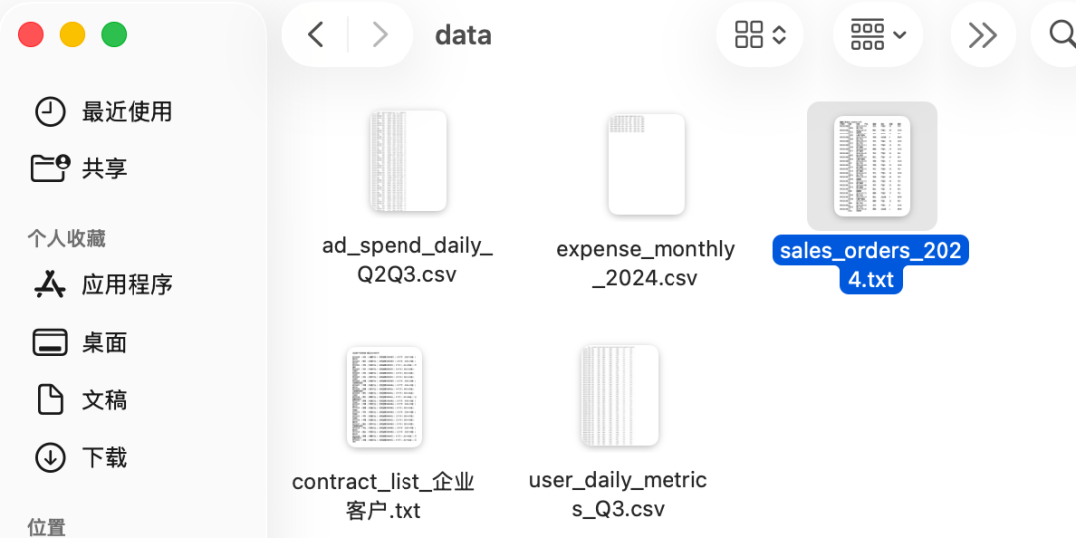
Task: Select the contract_list_企业客户.txt file icon
Action: coord(385,397)
